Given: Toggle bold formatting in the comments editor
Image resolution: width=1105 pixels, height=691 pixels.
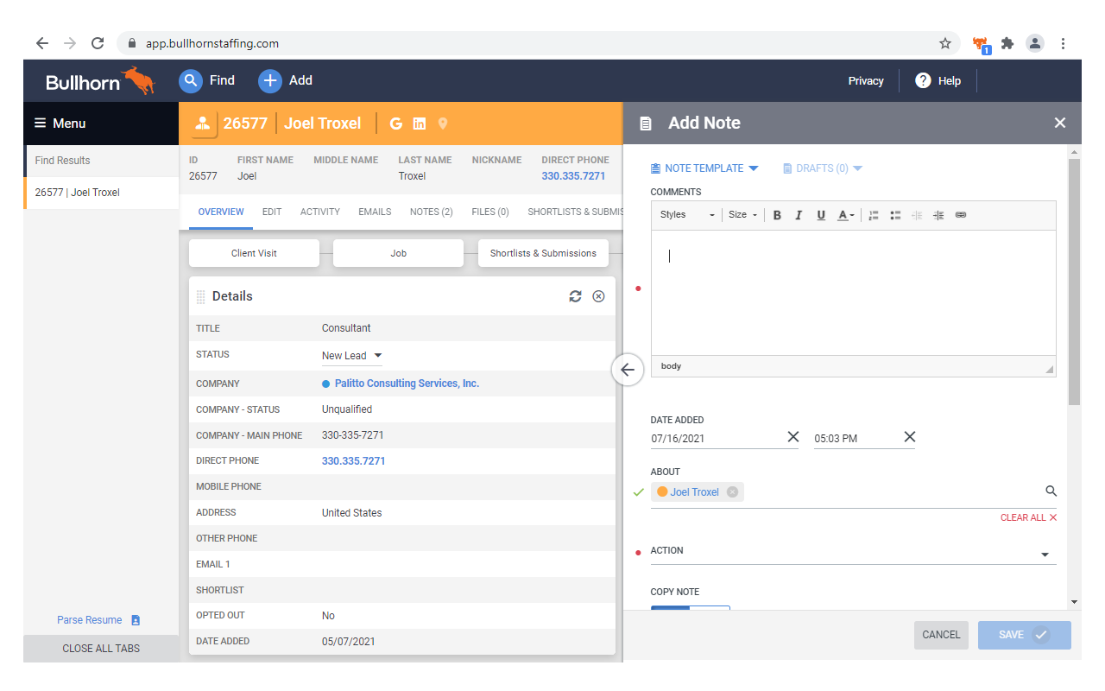Looking at the screenshot, I should point(777,215).
